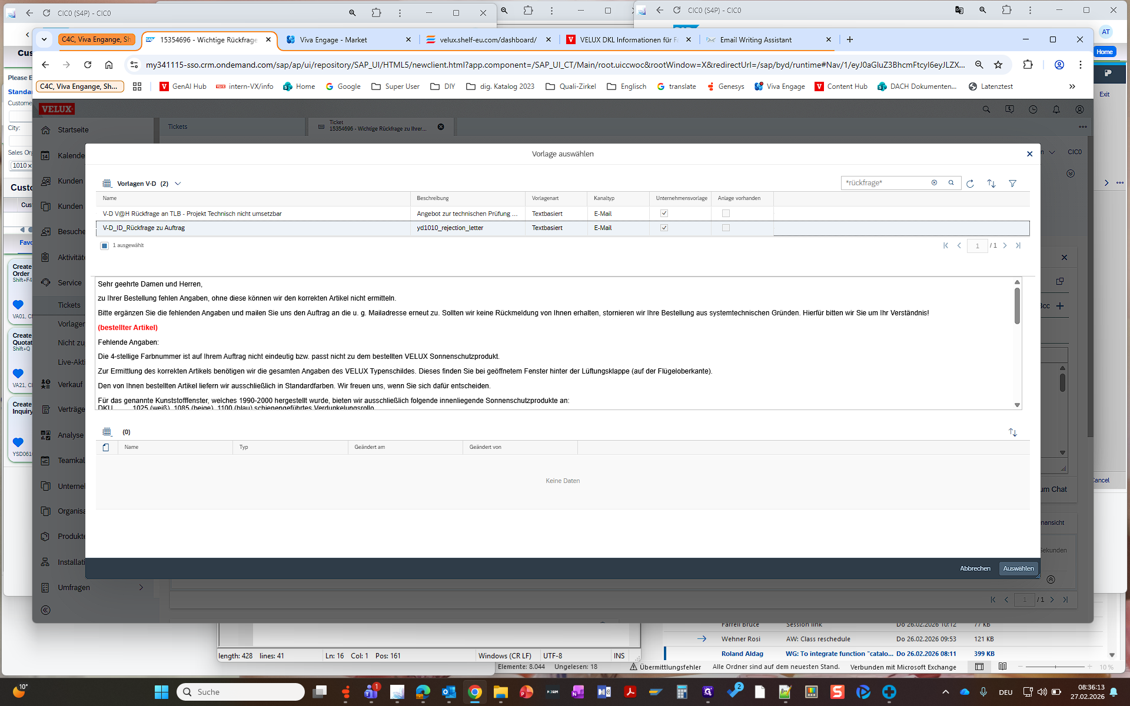Clear the *rückfrage* search field
Screen dimensions: 1130x706
934,183
